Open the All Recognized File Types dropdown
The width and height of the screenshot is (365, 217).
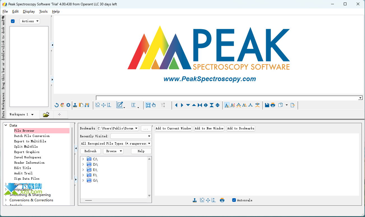pyautogui.click(x=116, y=143)
